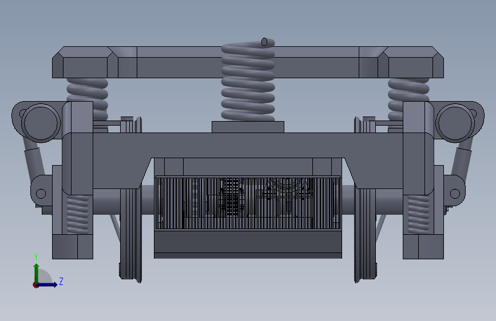
Task: Select the main transverse frame beam
Action: 248,145
